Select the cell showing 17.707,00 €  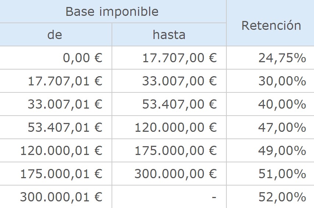pos(179,58)
